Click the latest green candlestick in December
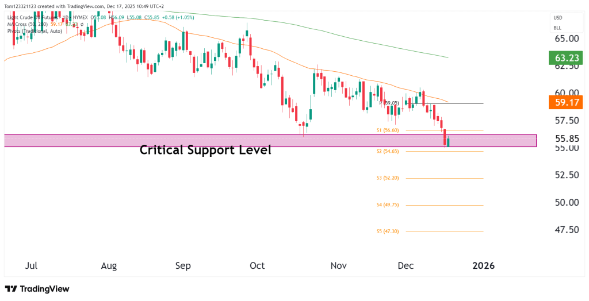This screenshot has width=589, height=301. click(448, 142)
